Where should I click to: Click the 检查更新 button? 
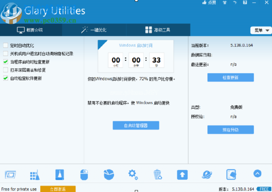pos(230,78)
